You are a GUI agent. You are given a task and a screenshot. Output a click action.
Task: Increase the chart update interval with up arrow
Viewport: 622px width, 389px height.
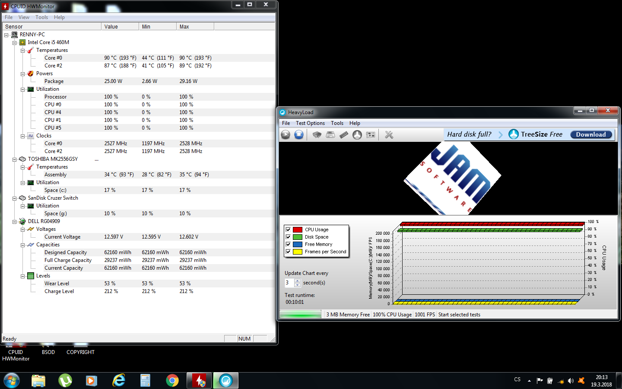tap(297, 281)
